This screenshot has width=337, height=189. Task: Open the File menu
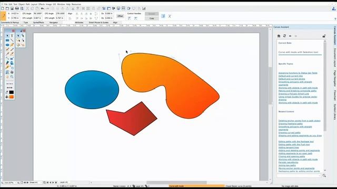point(6,4)
